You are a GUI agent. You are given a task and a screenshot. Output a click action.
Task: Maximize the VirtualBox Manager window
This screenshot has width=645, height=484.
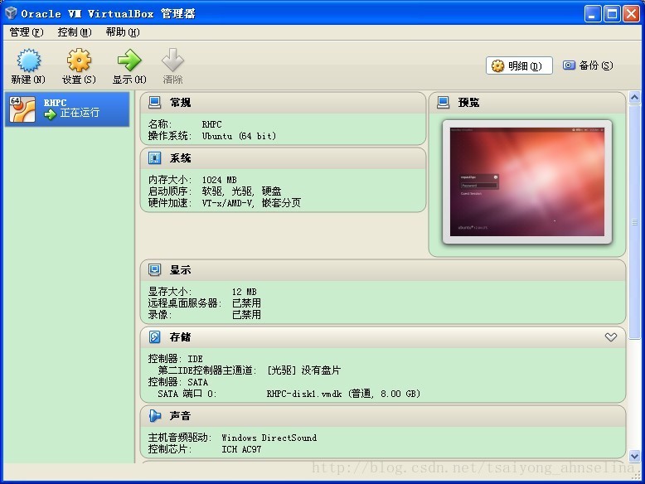point(612,14)
